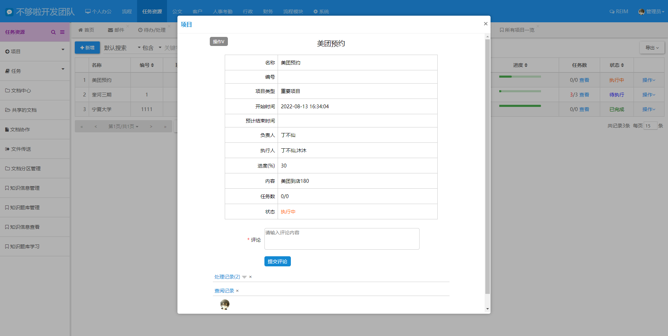Screen dimensions: 668x336
Task: Open 首页 tab with home icon
Action: point(86,30)
